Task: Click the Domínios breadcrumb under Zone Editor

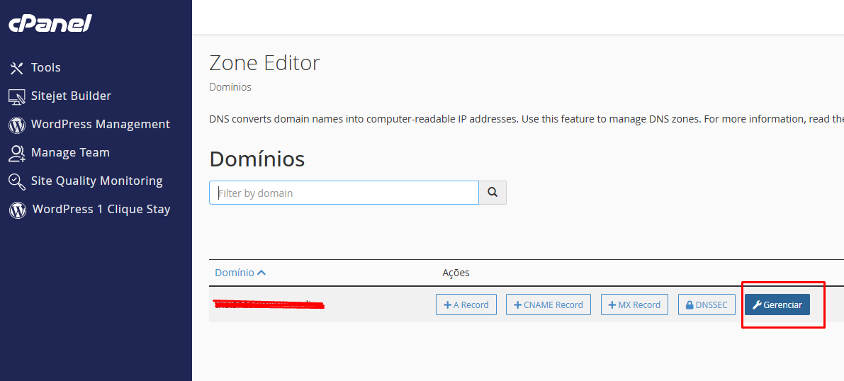Action: click(x=230, y=87)
